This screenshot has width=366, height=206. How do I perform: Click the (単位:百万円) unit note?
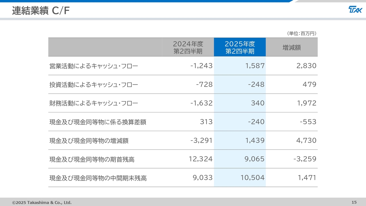(x=301, y=33)
